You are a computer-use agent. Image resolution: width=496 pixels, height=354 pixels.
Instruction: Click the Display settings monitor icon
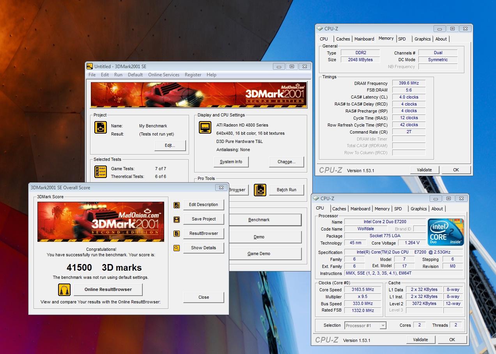[205, 127]
